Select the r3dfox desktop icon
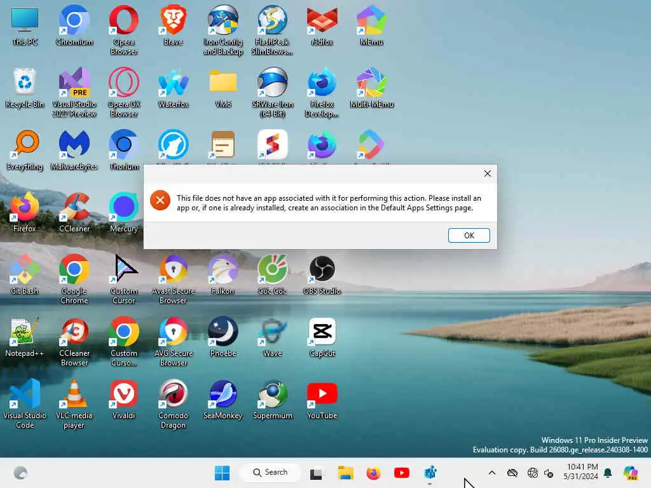Image resolution: width=651 pixels, height=488 pixels. point(322,25)
